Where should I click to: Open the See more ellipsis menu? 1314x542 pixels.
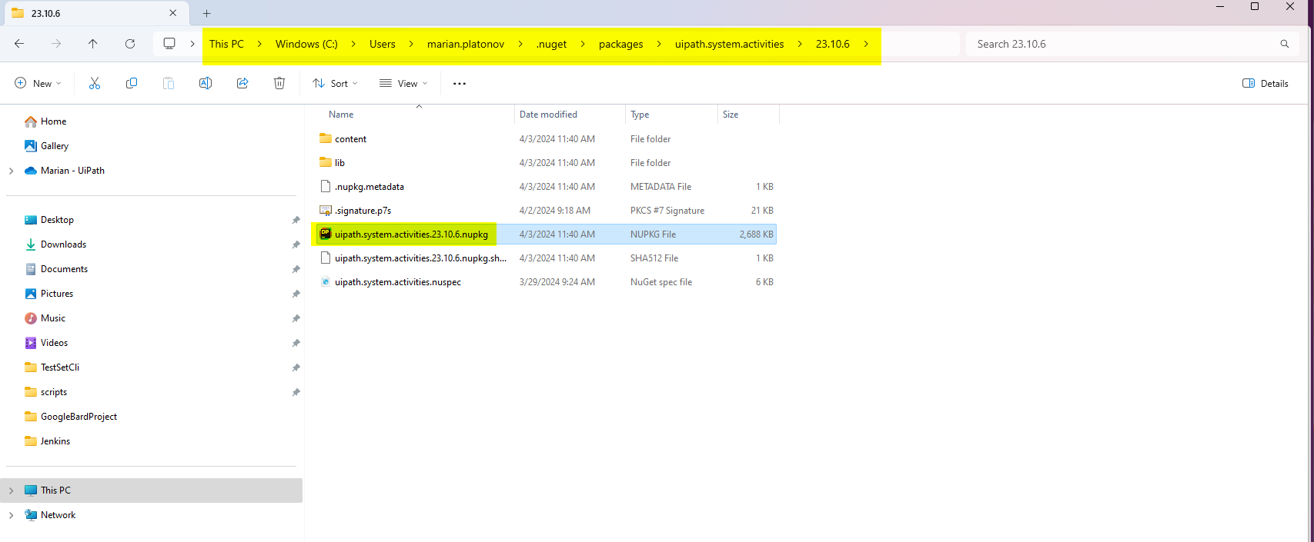coord(460,83)
